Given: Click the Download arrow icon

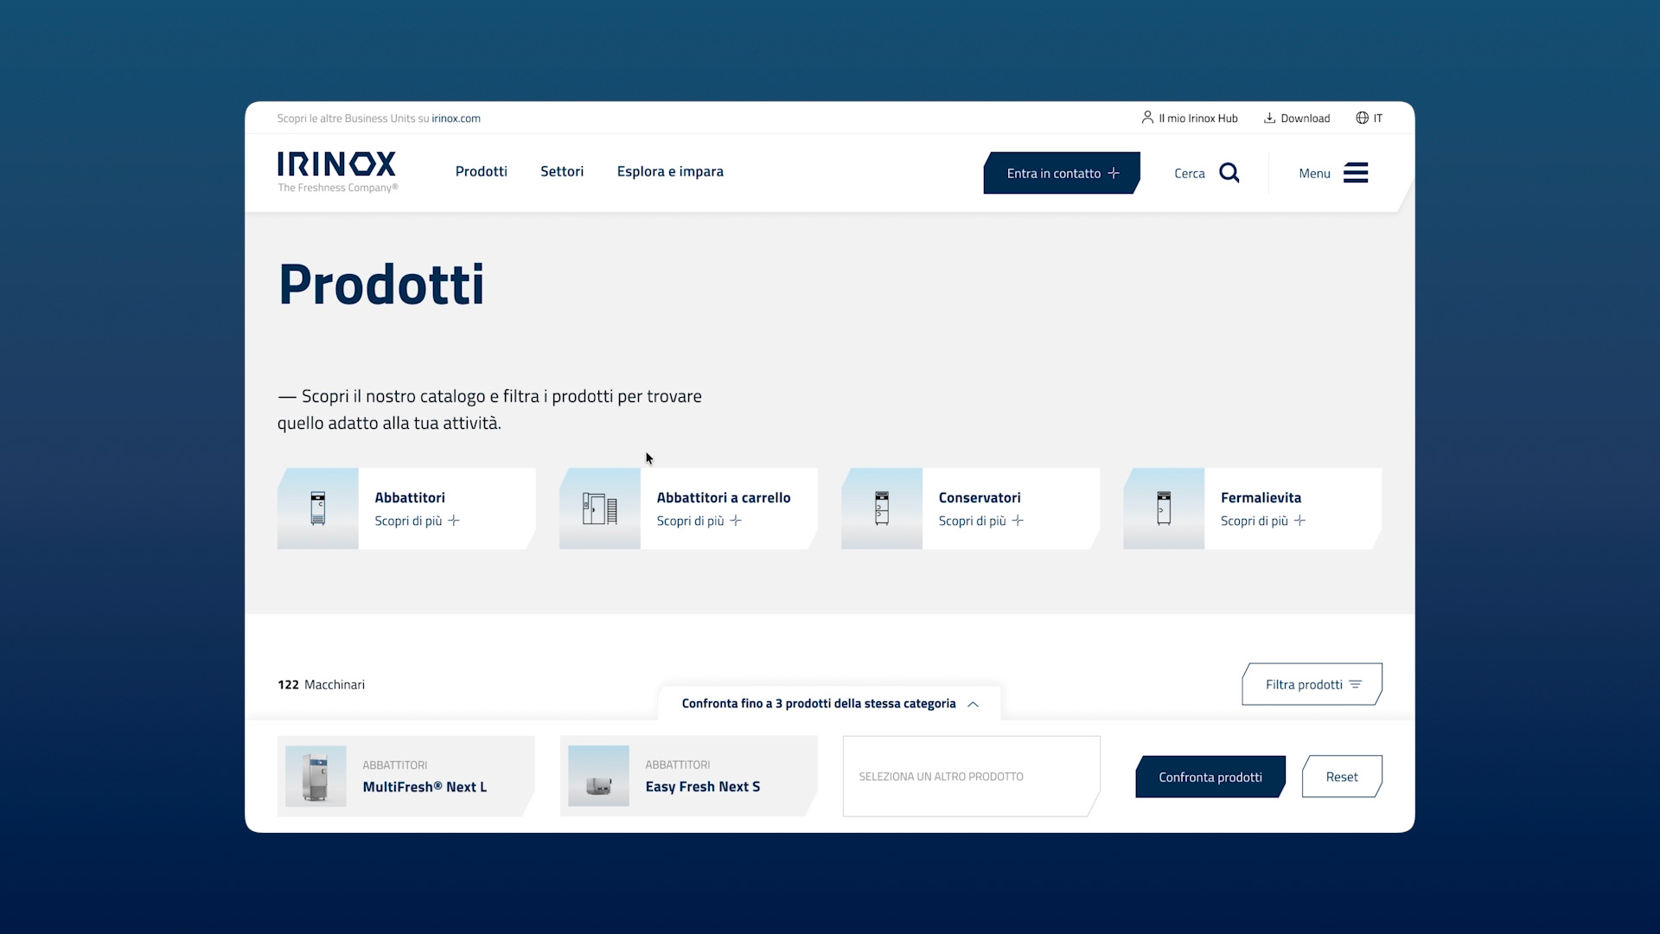Looking at the screenshot, I should click(1269, 118).
